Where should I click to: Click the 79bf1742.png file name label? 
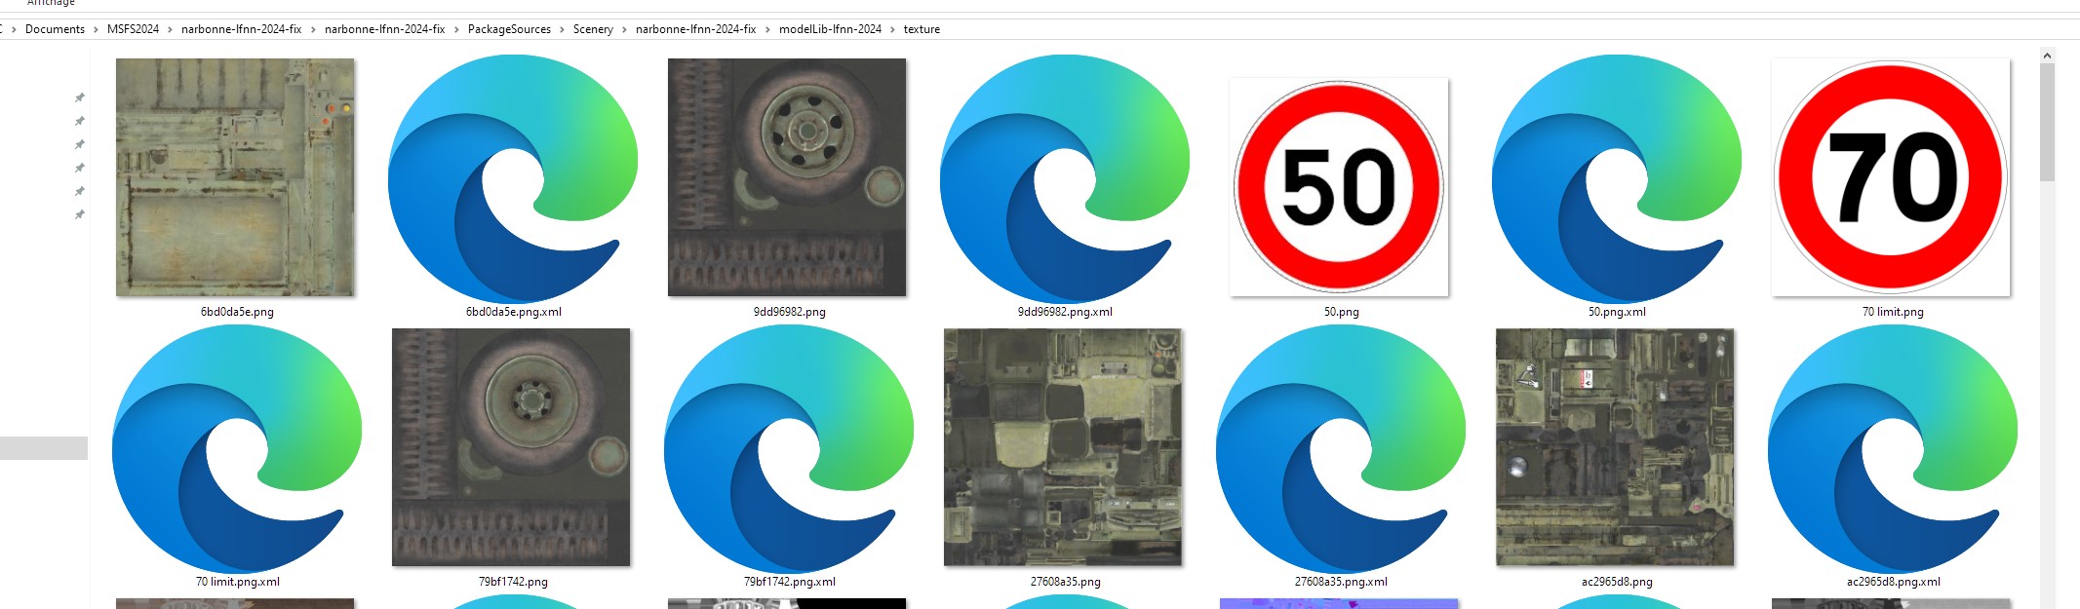(x=513, y=582)
